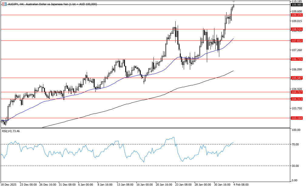The image size is (306, 188).
Task: Click the 104.727 red price label
Action: tap(296, 92)
